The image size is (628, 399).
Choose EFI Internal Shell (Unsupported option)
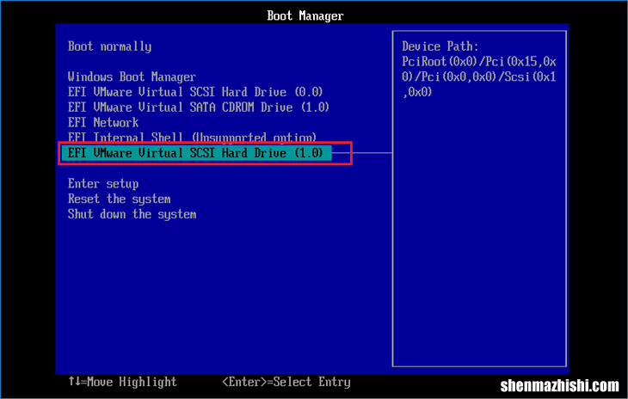(x=192, y=138)
